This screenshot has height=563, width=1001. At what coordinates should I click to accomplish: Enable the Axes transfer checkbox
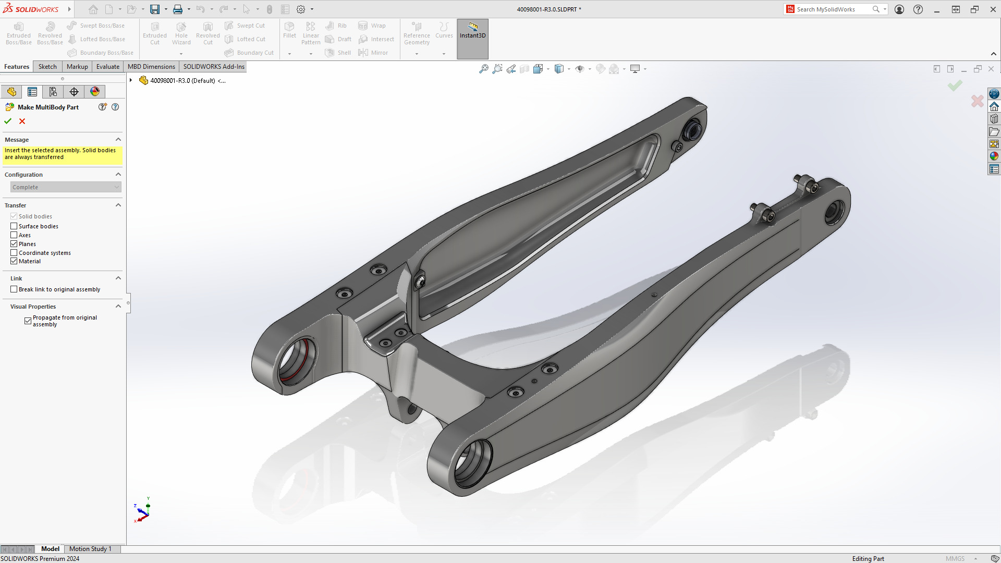14,235
